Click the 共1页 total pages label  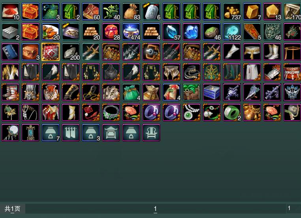click(x=12, y=209)
